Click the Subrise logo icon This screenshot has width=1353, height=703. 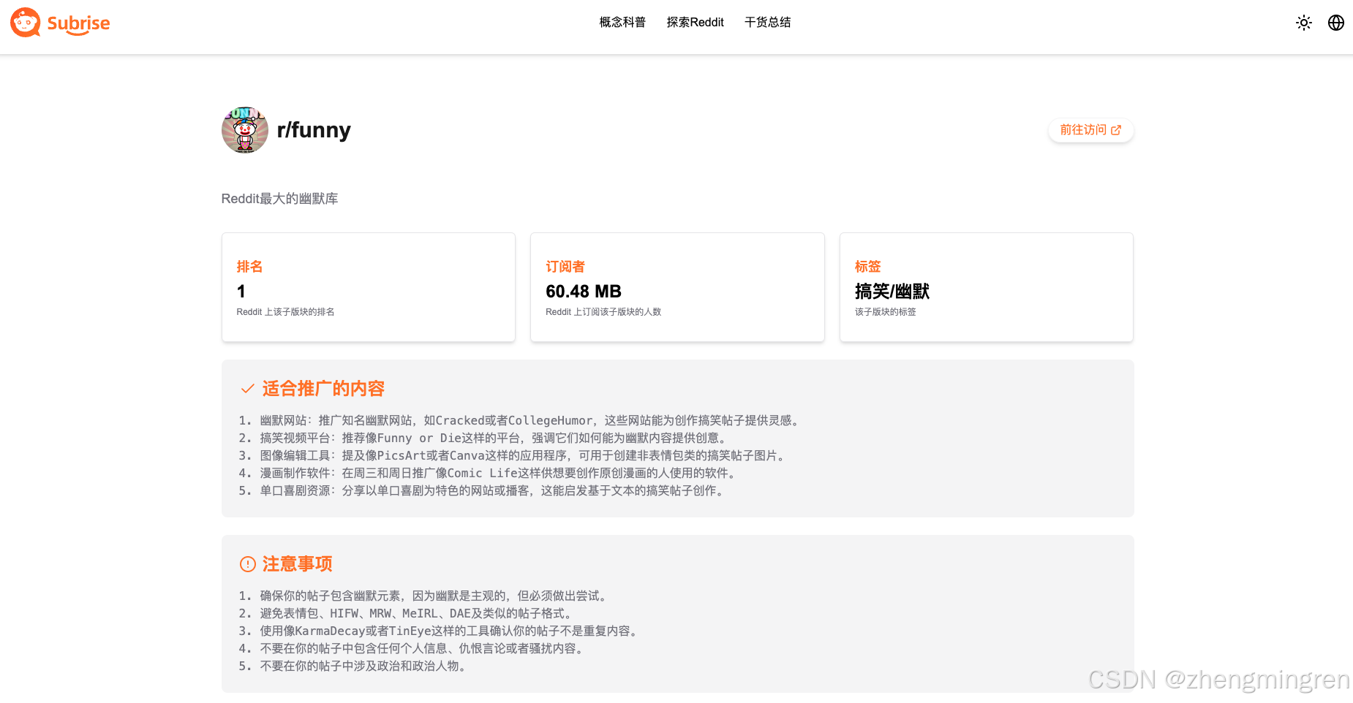pyautogui.click(x=26, y=23)
